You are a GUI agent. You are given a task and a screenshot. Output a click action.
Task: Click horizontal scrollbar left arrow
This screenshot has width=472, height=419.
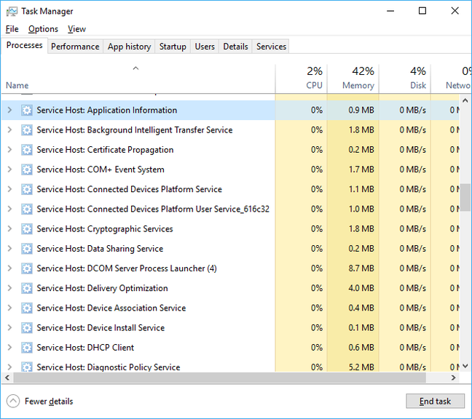tap(7, 378)
